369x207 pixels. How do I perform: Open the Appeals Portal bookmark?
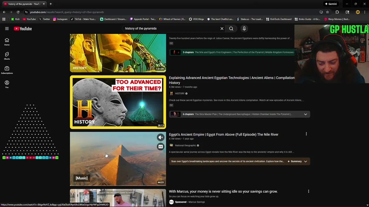143,19
